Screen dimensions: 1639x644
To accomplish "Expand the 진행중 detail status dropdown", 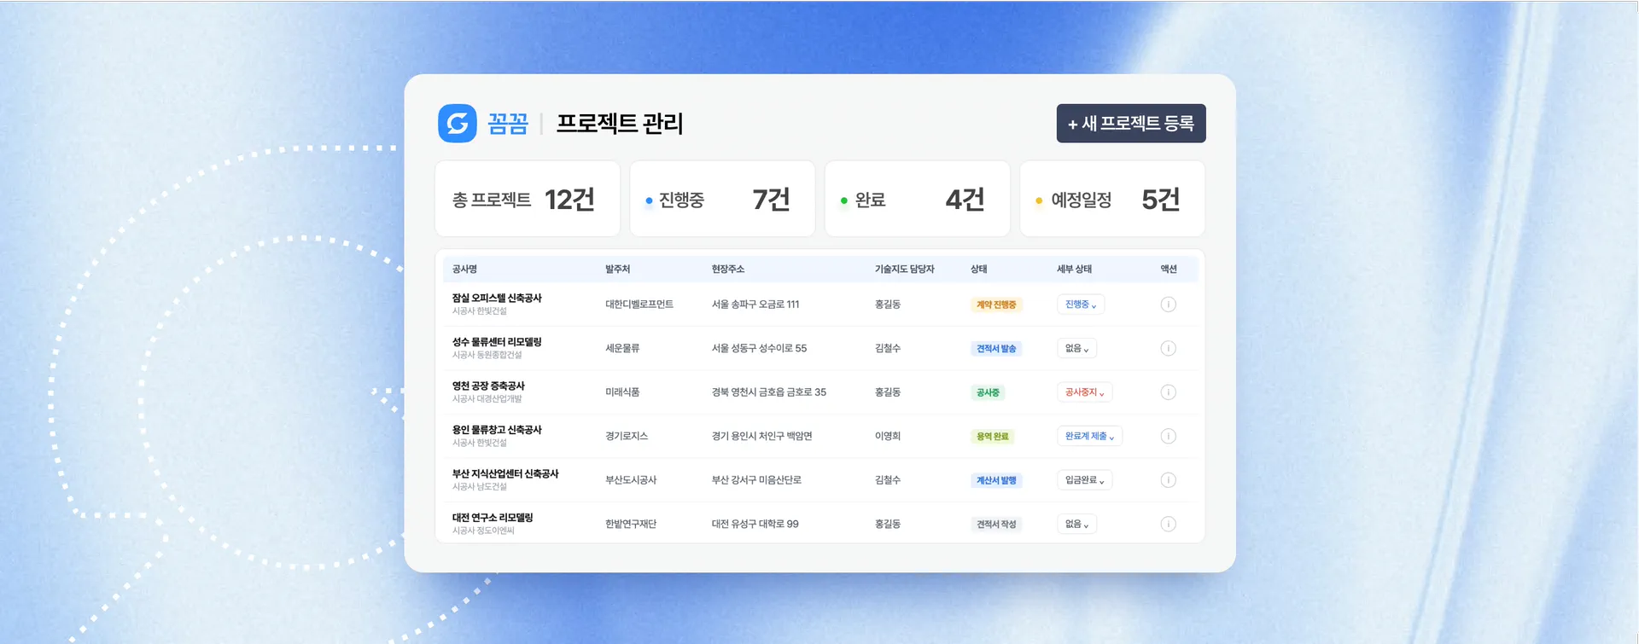I will pyautogui.click(x=1081, y=305).
